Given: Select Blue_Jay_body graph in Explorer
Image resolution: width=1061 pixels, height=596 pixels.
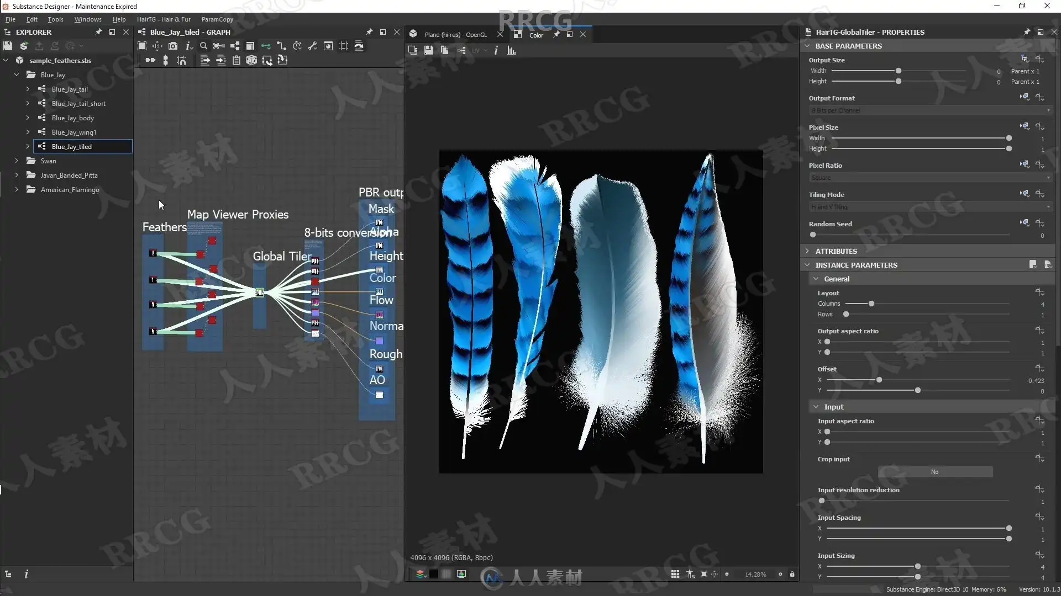Looking at the screenshot, I should coord(72,118).
